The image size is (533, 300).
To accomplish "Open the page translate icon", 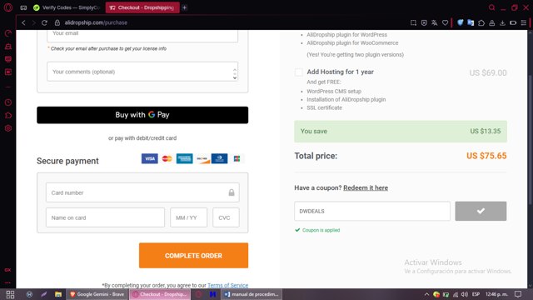I will [435, 22].
